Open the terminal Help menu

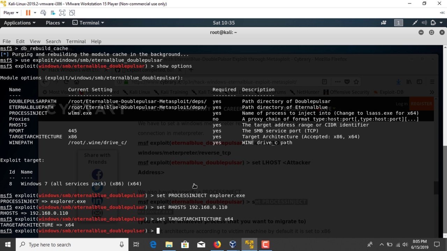[96, 41]
